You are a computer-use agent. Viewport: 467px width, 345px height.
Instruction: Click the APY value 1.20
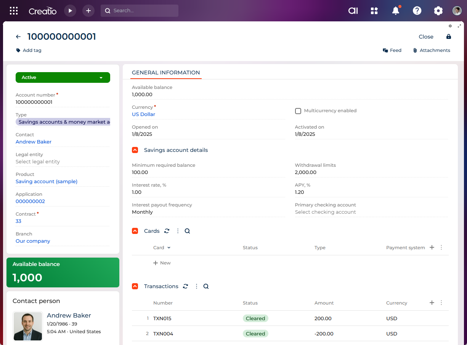pyautogui.click(x=300, y=192)
